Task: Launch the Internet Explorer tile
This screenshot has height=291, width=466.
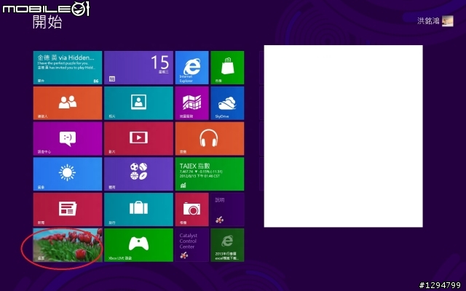Action: pyautogui.click(x=191, y=68)
